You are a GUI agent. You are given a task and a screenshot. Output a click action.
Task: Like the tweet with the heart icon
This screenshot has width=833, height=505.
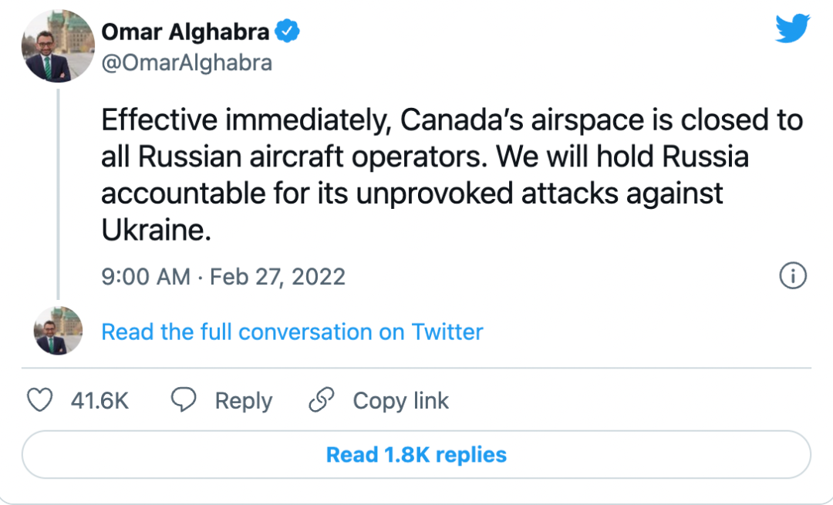pos(40,400)
